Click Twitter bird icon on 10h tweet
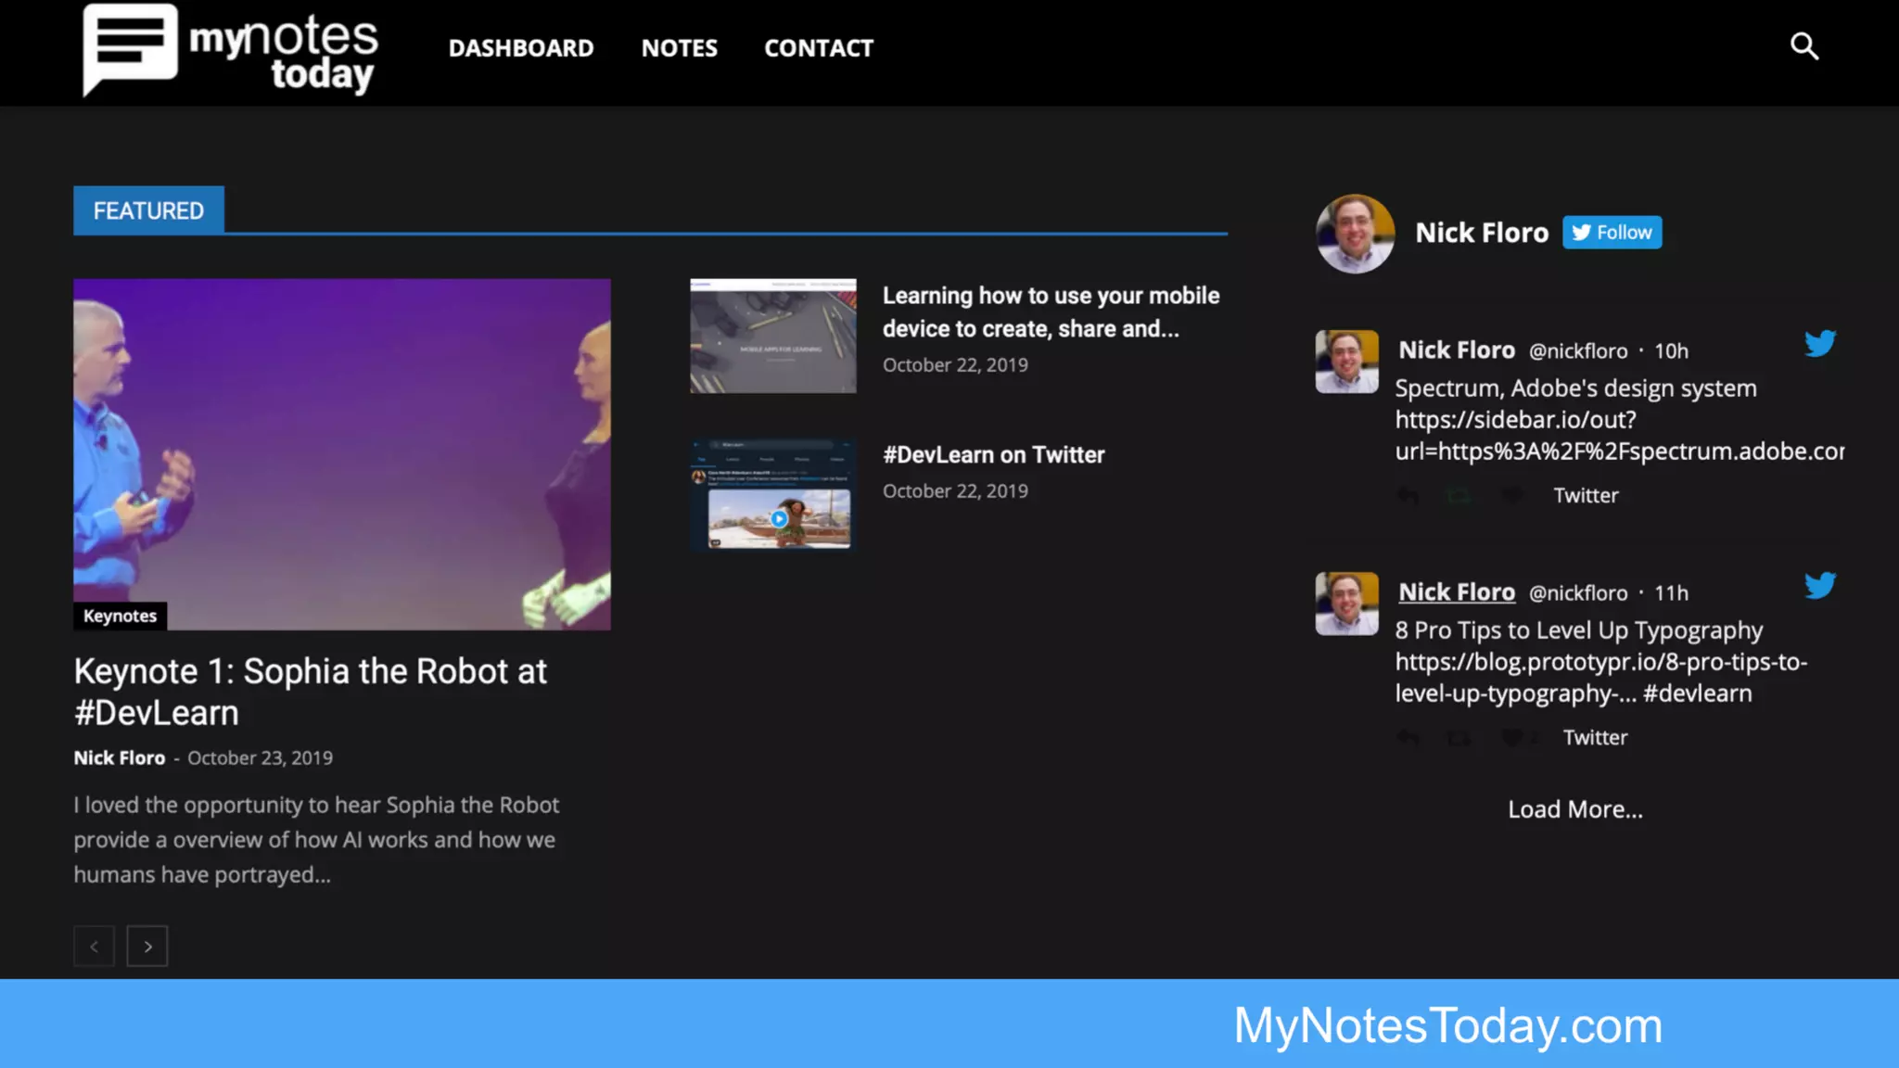Screen dimensions: 1899x1068 pos(1819,344)
